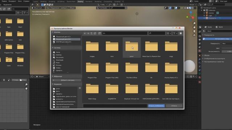Image resolution: width=232 pixels, height=130 pixels.
Task: Switch to material preview shading
Action: (x=190, y=8)
